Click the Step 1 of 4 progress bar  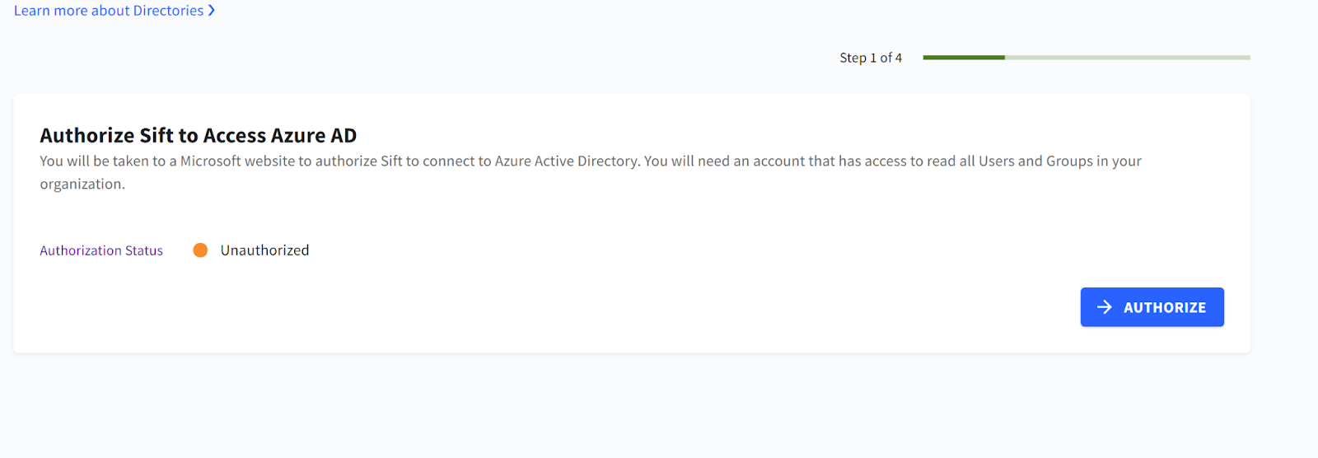click(x=1087, y=58)
